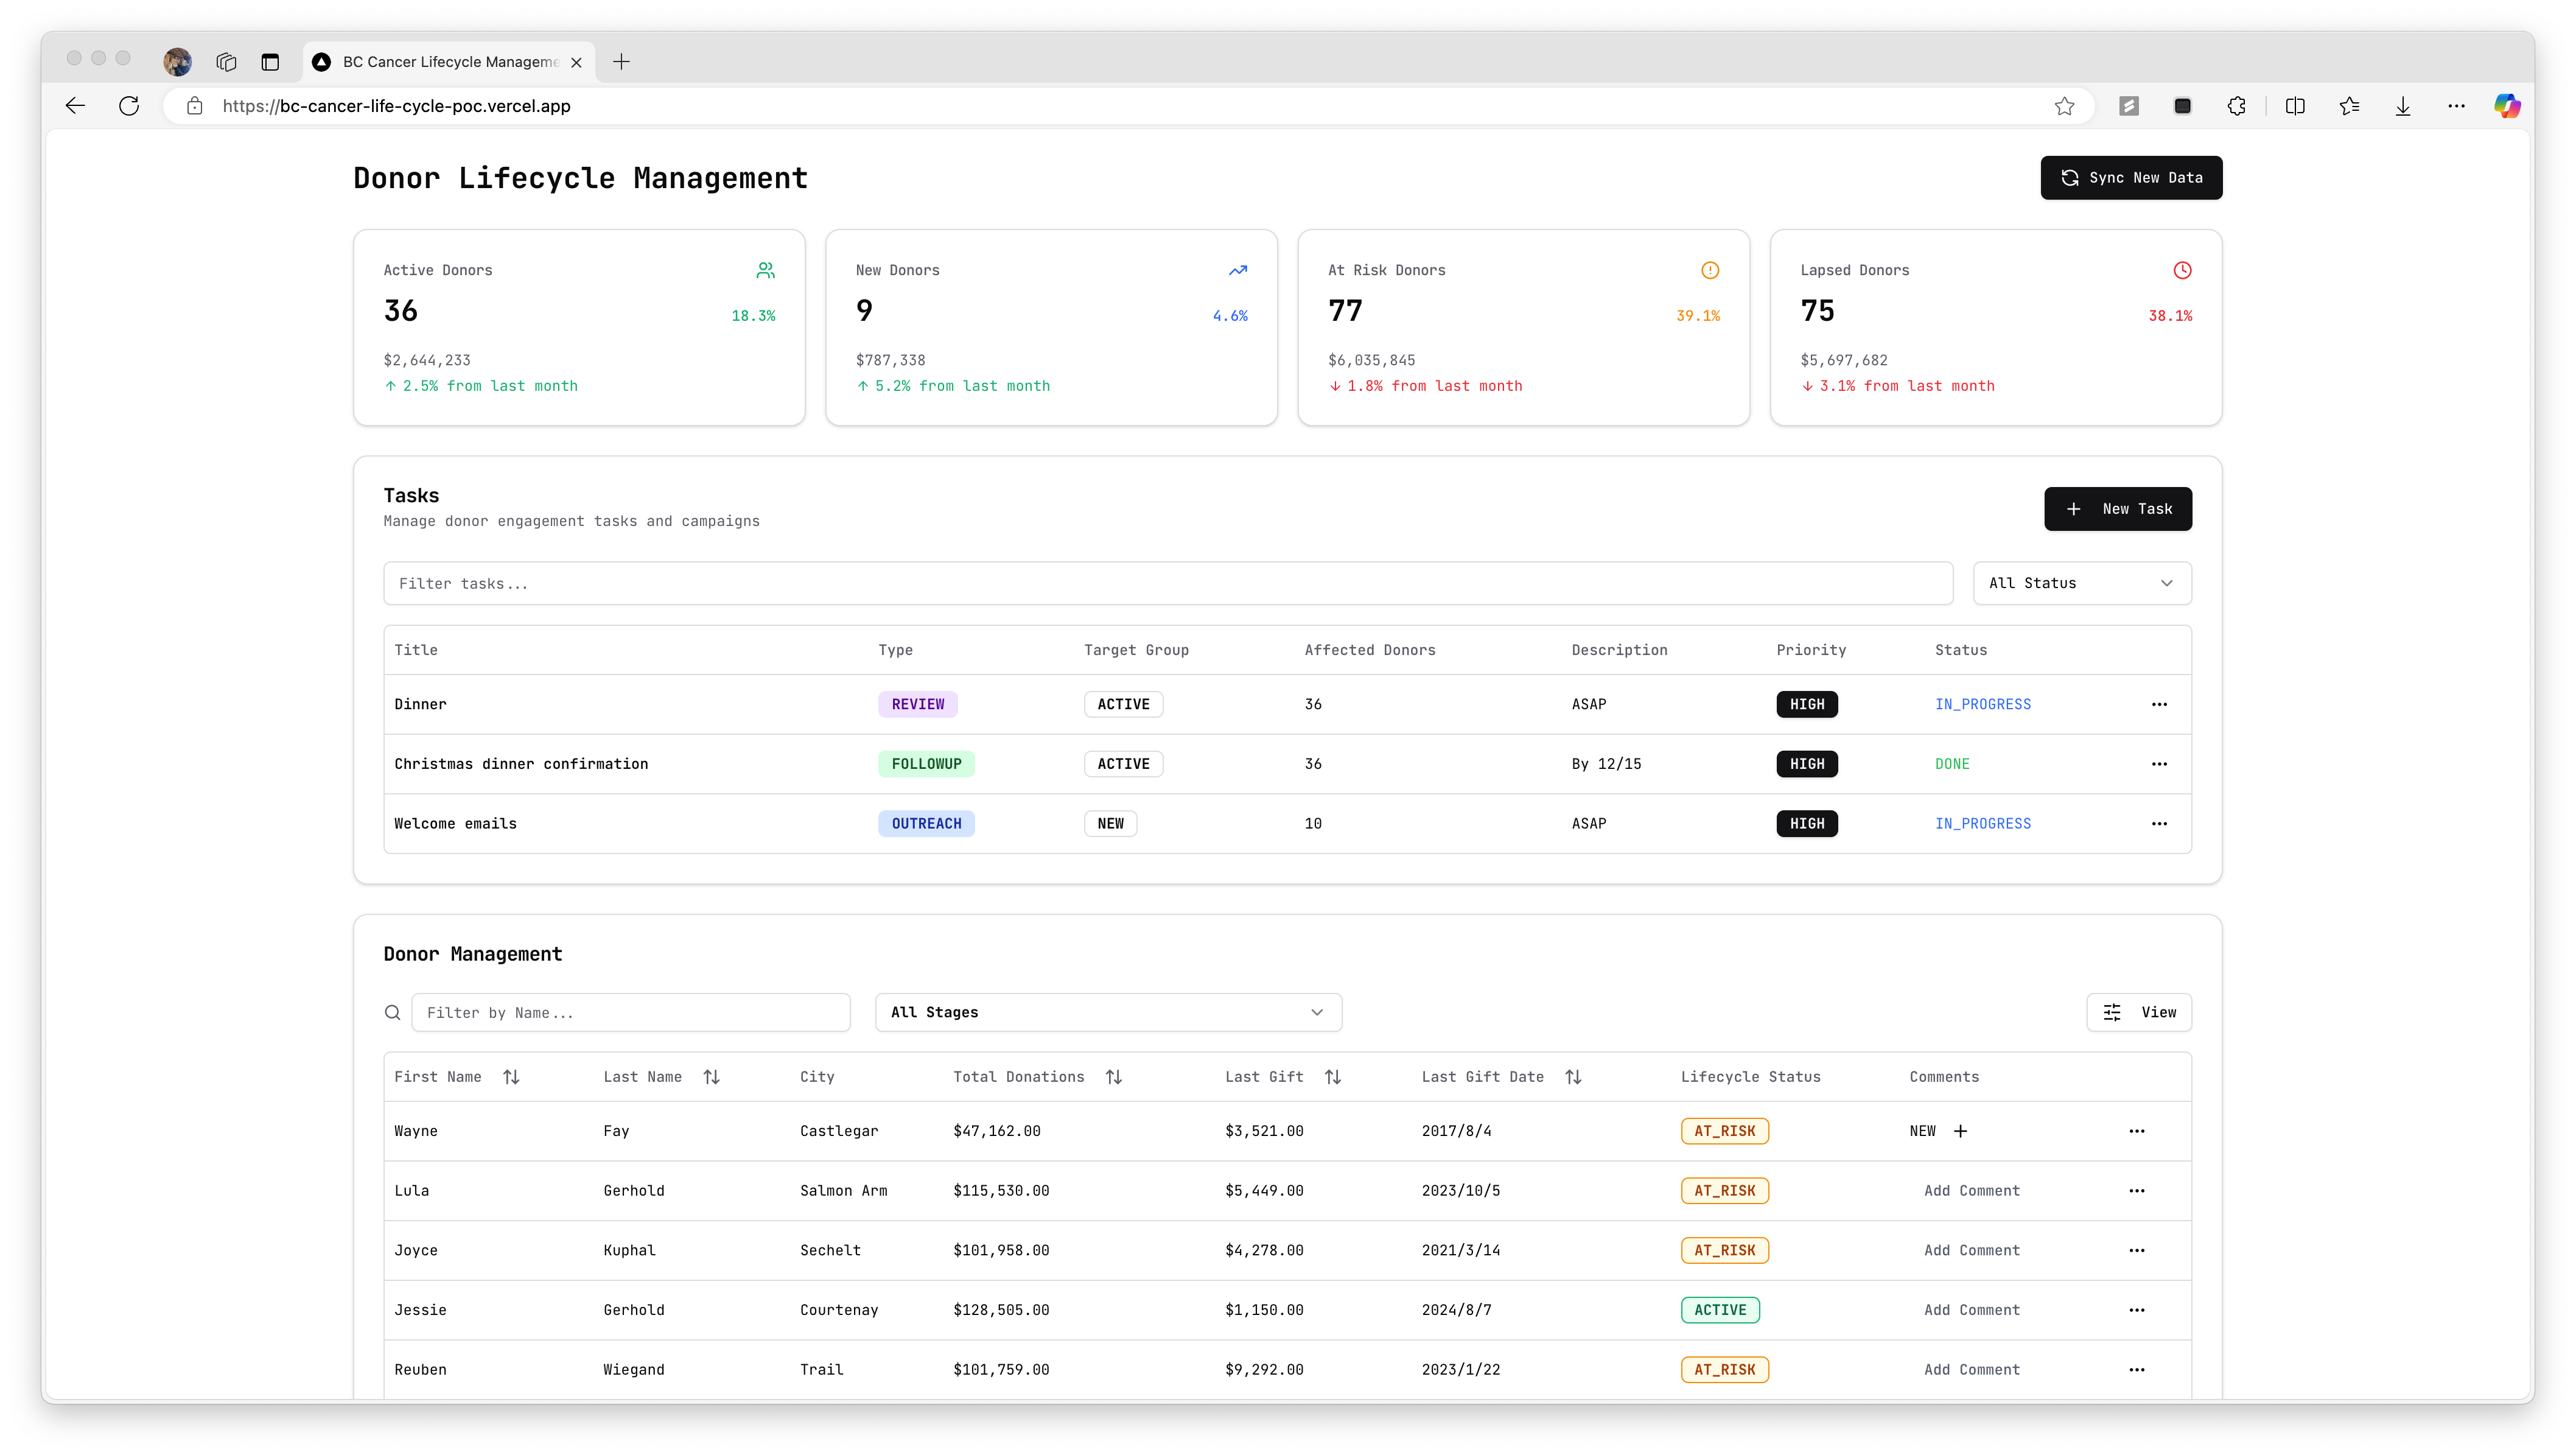Click the search magnifier icon in Donor Management
This screenshot has height=1455, width=2576.
point(393,1012)
